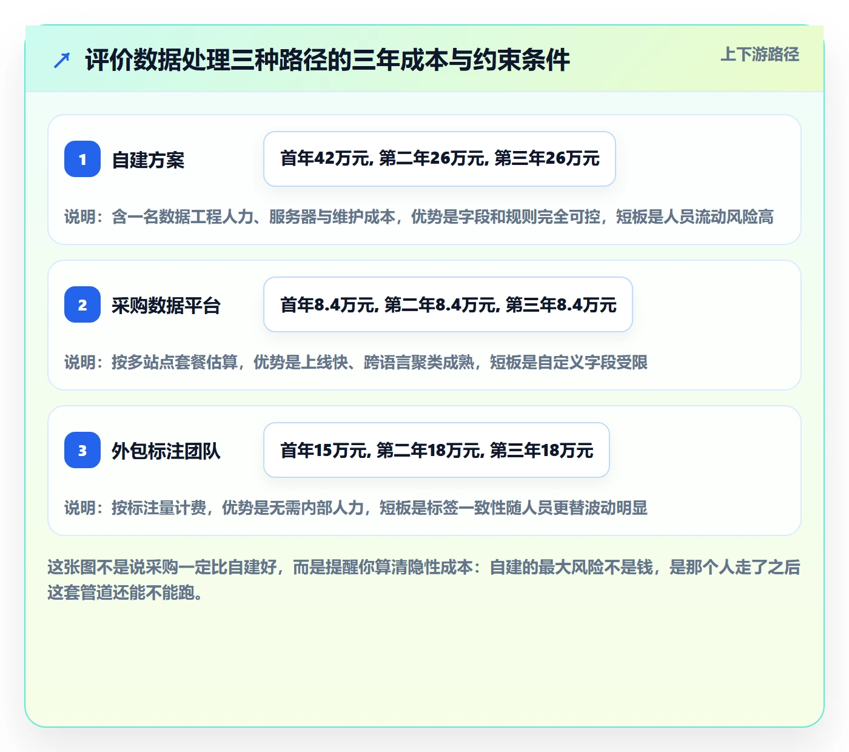Click the cost box with 首年8.4万元 per year
Image resolution: width=849 pixels, height=752 pixels.
pos(448,304)
